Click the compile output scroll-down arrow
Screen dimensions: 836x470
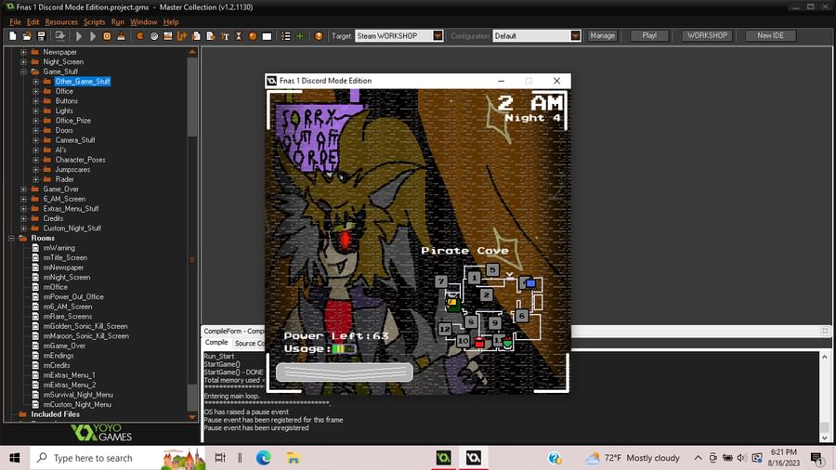point(824,438)
